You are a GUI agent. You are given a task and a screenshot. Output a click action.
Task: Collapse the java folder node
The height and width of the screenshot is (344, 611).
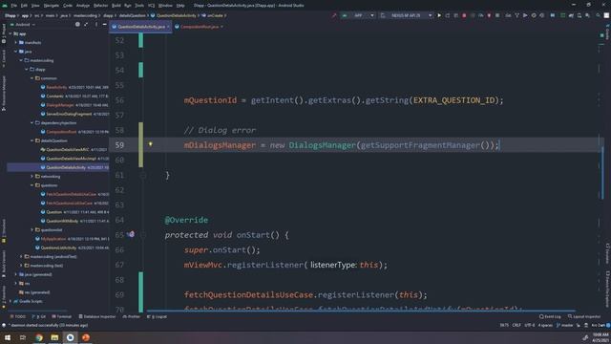coord(16,52)
